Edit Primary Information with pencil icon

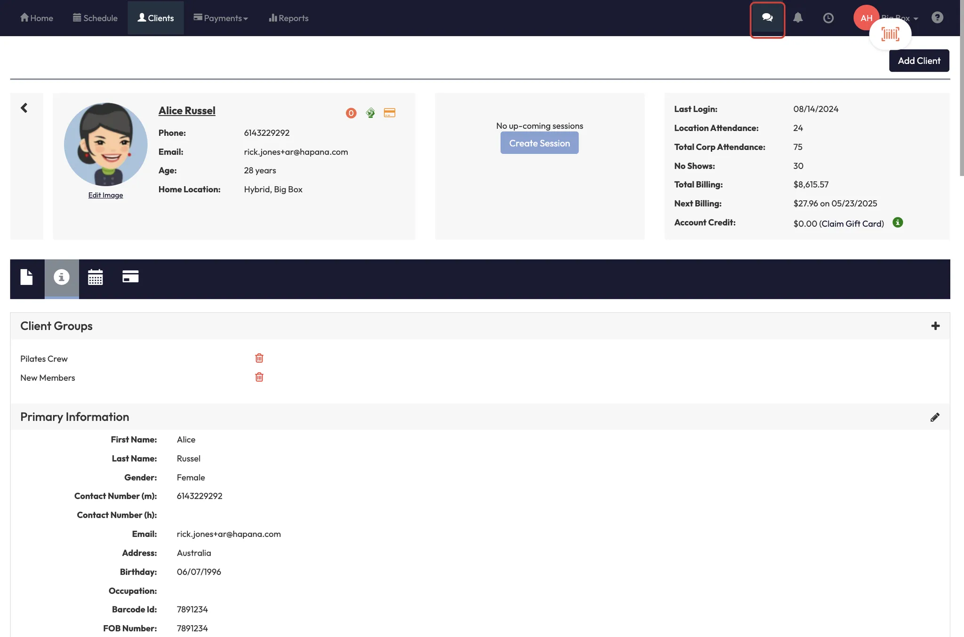coord(934,417)
